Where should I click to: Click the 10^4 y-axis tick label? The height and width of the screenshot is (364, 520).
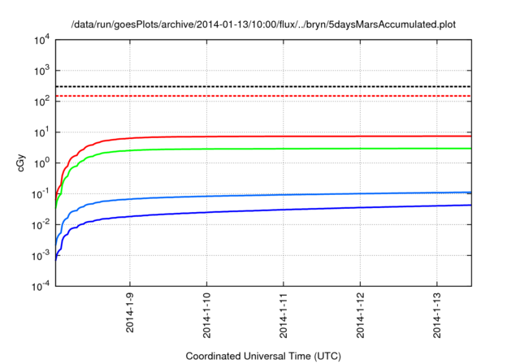click(41, 40)
